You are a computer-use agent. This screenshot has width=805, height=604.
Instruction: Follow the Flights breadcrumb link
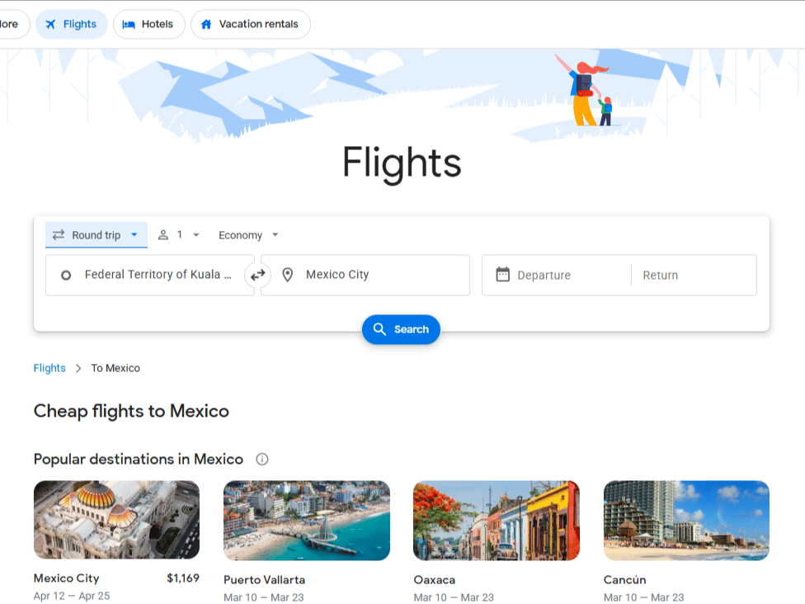point(49,368)
